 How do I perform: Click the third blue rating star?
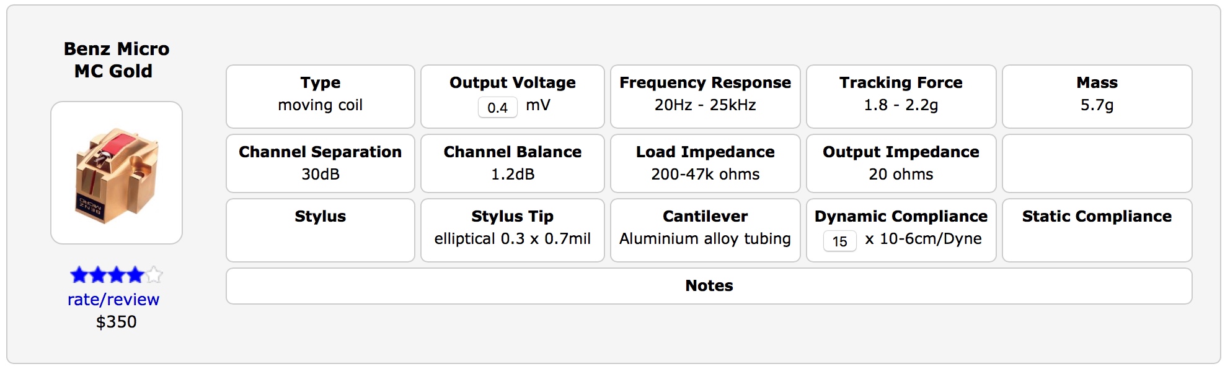117,275
